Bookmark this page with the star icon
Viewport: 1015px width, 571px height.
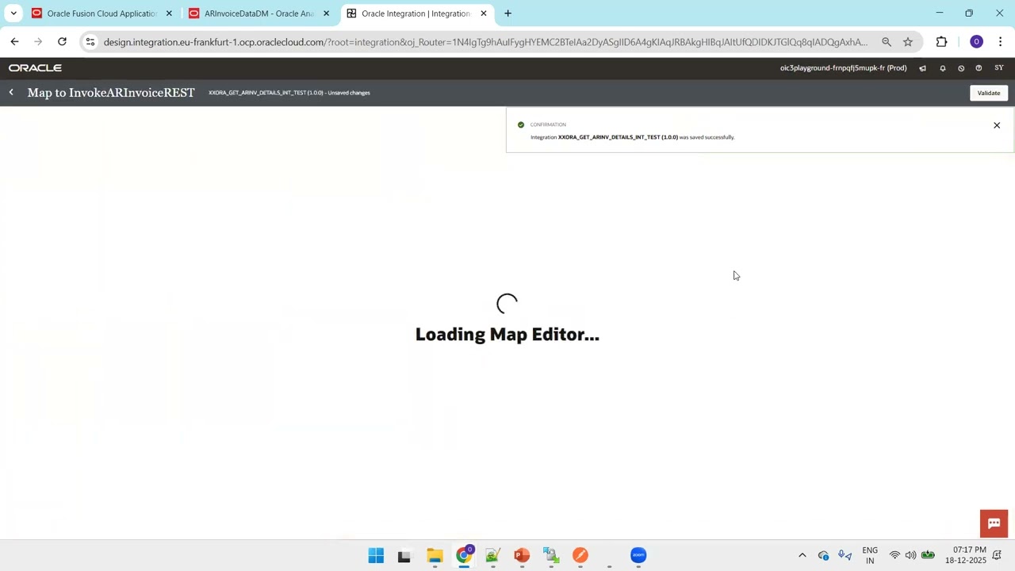click(x=908, y=42)
